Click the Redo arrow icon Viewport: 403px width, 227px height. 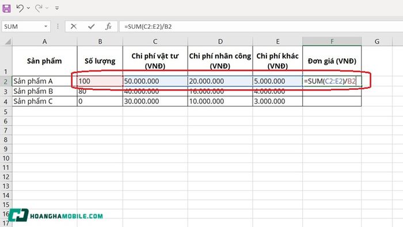click(x=39, y=8)
